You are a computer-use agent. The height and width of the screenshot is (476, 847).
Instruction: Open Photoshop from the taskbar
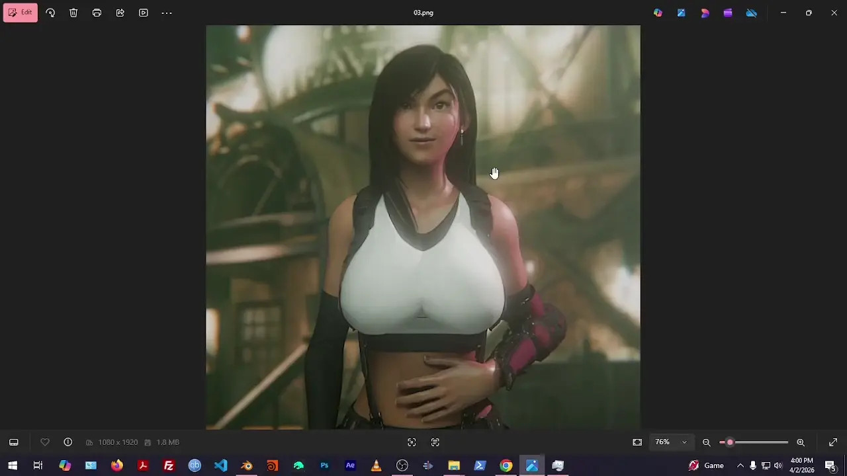[324, 465]
